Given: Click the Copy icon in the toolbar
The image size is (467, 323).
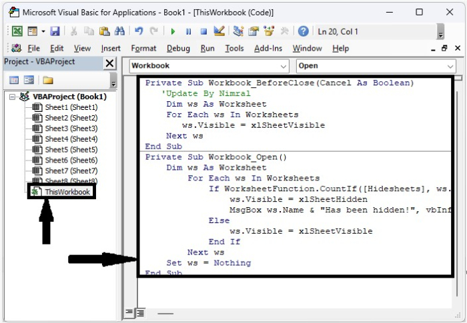Looking at the screenshot, I should click(x=89, y=31).
